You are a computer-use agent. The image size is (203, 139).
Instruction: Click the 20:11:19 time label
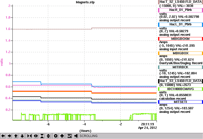147,124
